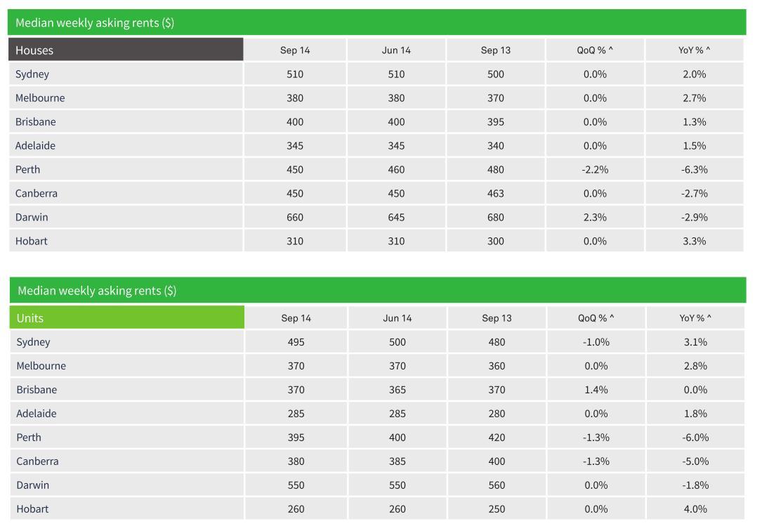Select Perth units Sep 13 value 420

point(497,437)
